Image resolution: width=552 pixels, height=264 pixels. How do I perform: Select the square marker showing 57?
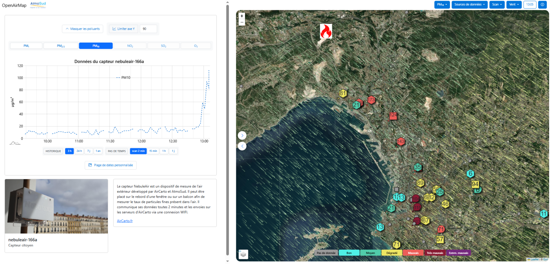440,239
